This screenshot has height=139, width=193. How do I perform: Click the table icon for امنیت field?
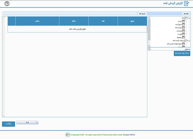coord(183,21)
